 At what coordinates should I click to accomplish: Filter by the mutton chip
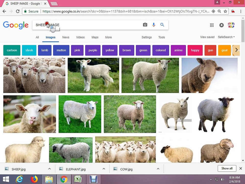click(61, 50)
